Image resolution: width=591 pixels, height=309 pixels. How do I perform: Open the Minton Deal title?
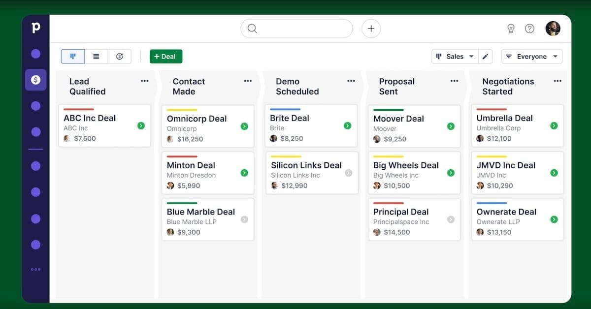(191, 165)
